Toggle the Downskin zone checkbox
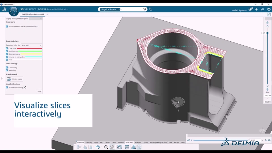The image size is (272, 153). click(7, 54)
